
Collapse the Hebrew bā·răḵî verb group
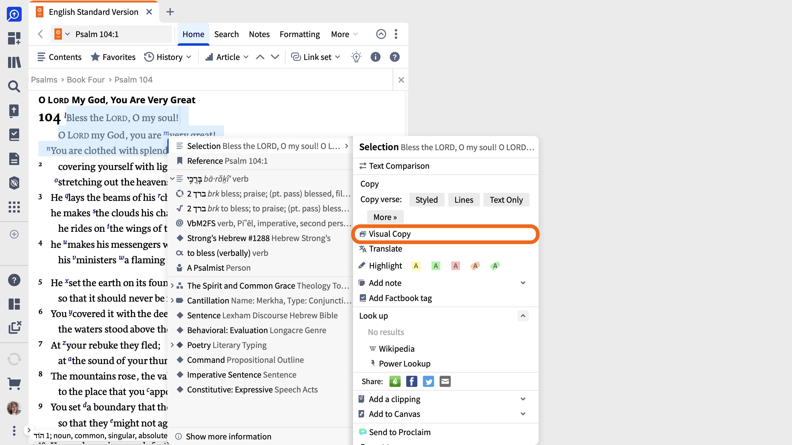point(172,179)
